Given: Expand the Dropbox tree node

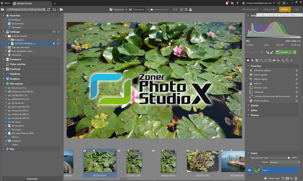Looking at the screenshot, I should click(x=4, y=79).
